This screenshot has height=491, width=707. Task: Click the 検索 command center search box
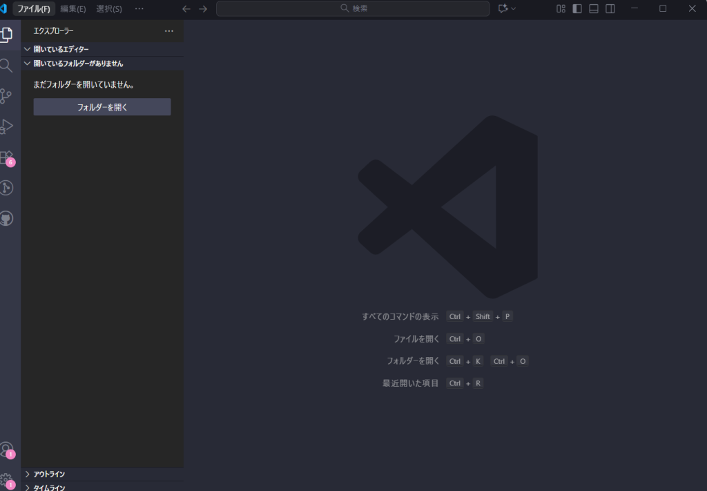353,8
